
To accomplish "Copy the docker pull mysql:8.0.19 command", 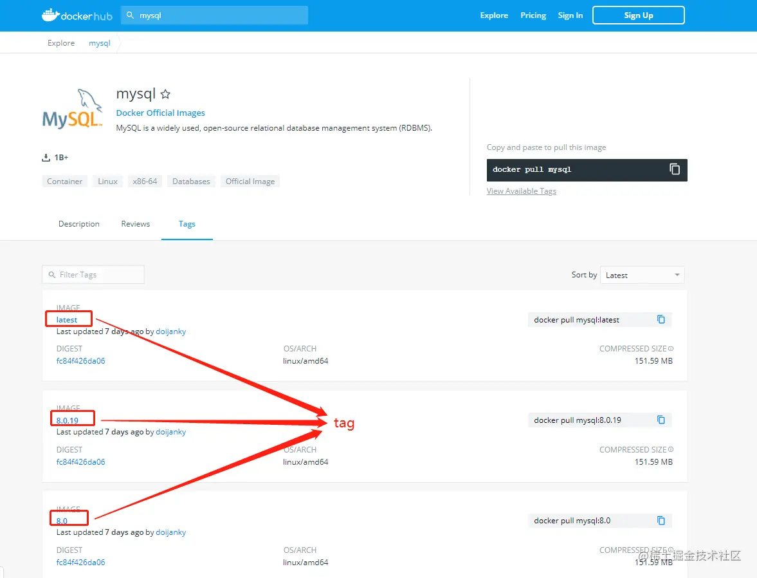I will (661, 420).
